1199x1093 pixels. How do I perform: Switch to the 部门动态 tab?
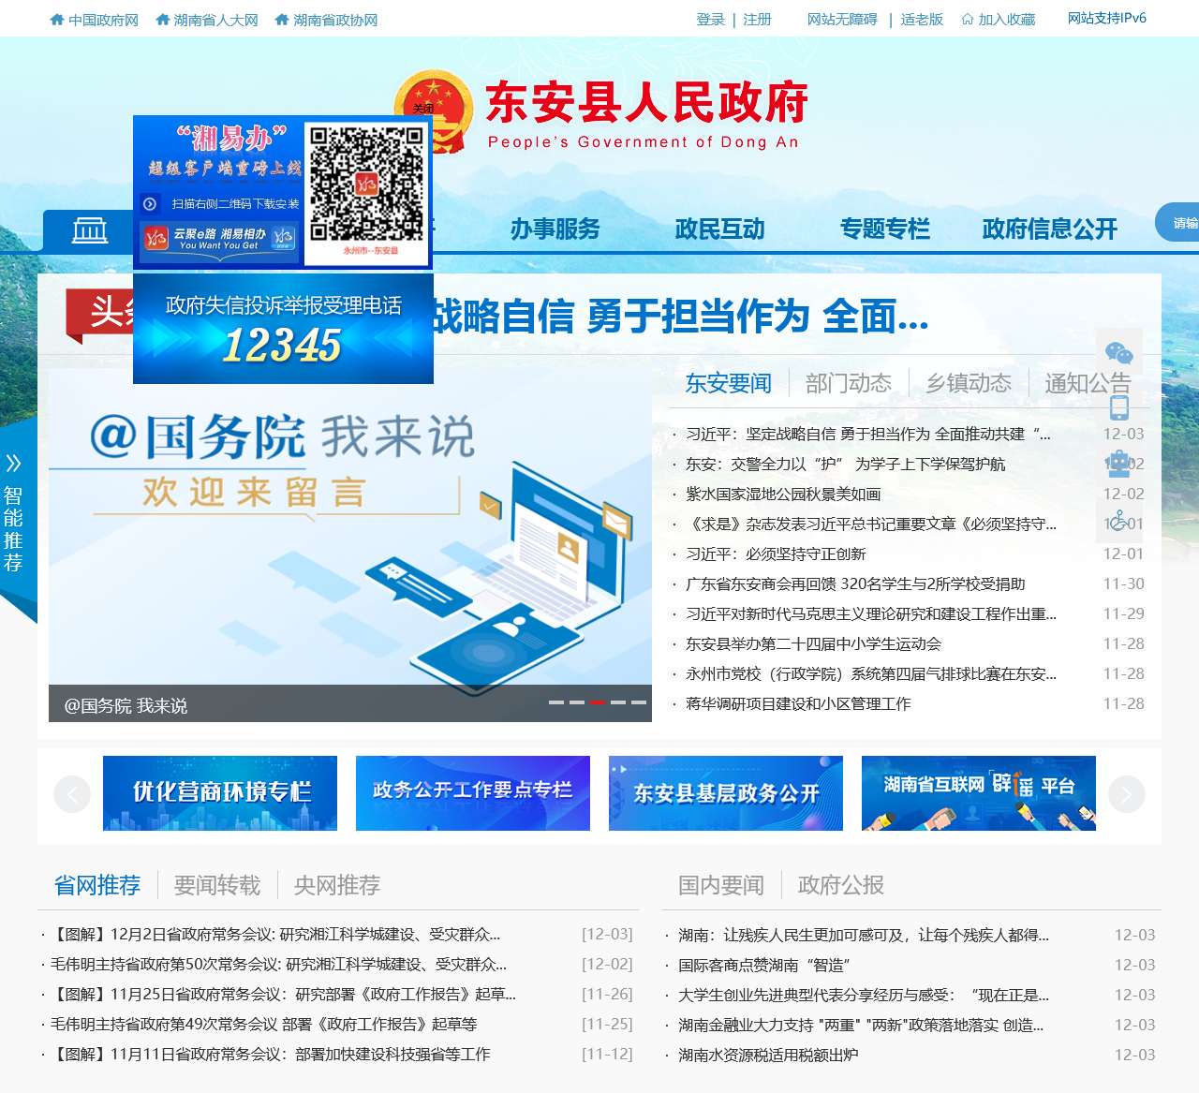click(848, 383)
